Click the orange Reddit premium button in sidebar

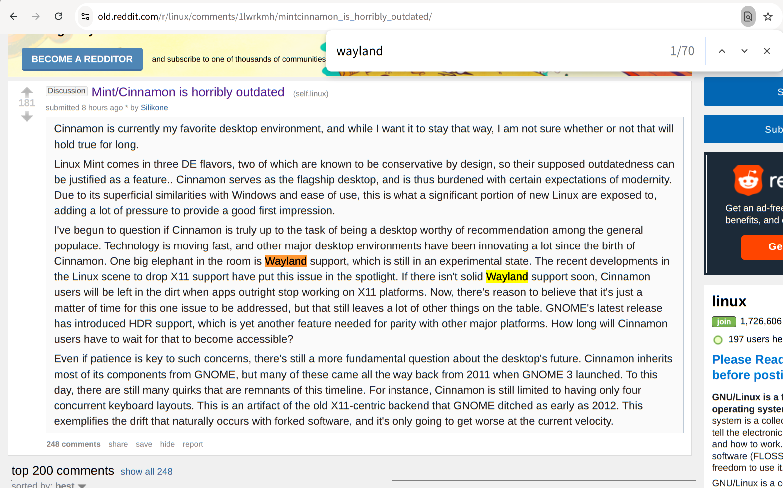pyautogui.click(x=762, y=247)
